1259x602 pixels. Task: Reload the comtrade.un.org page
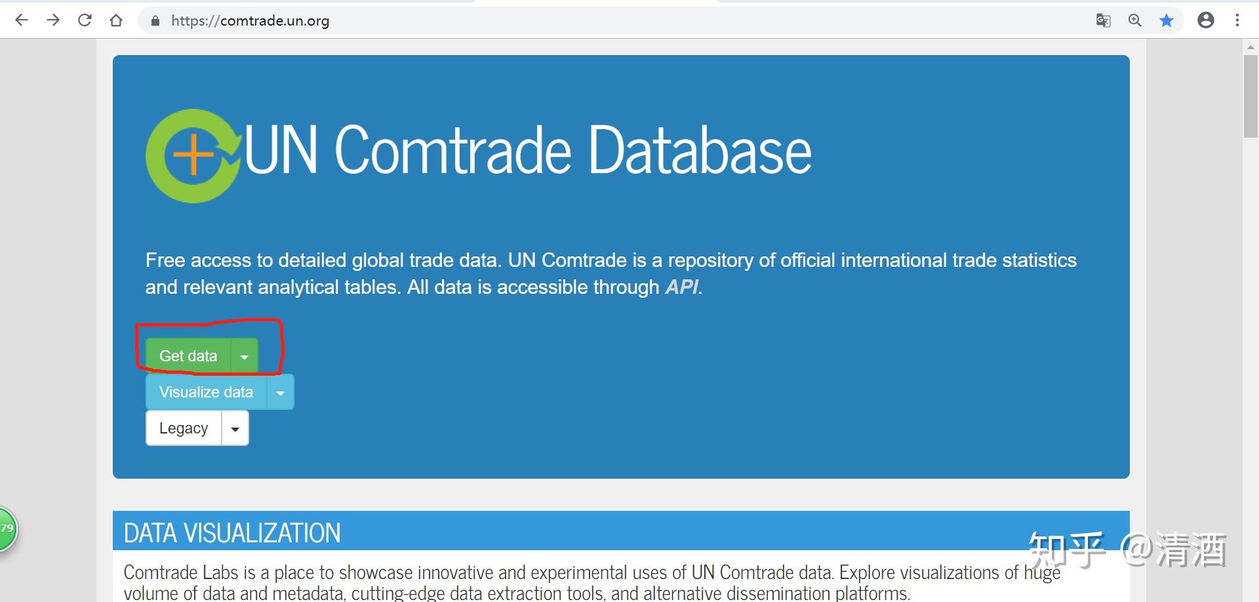(85, 20)
